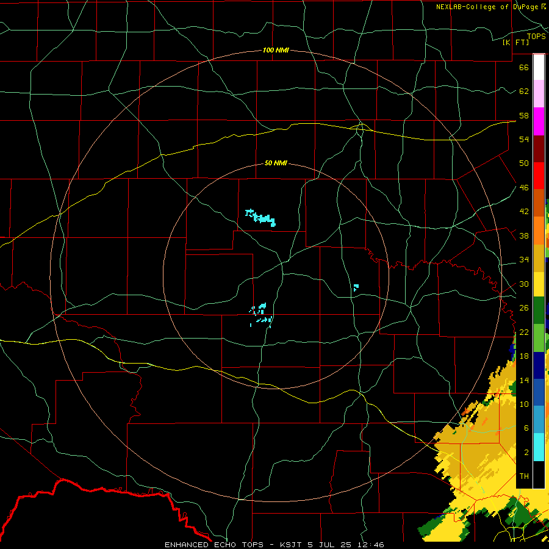Click the "42" legend value
This screenshot has width=549, height=549.
tap(524, 212)
